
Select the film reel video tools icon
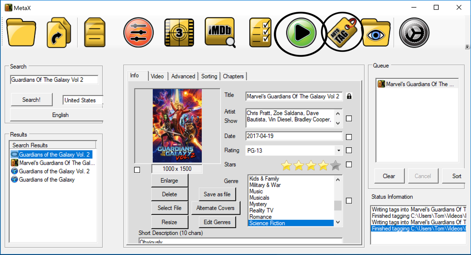pyautogui.click(x=179, y=33)
